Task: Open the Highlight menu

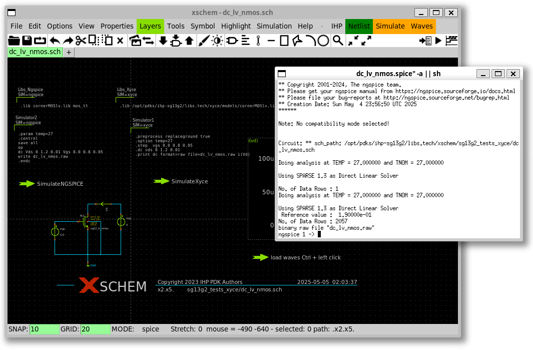Action: pos(236,26)
